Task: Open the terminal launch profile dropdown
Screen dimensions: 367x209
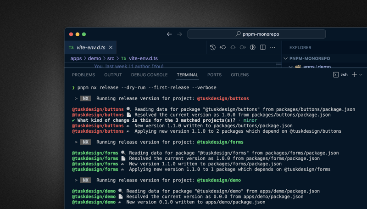Action: [361, 74]
